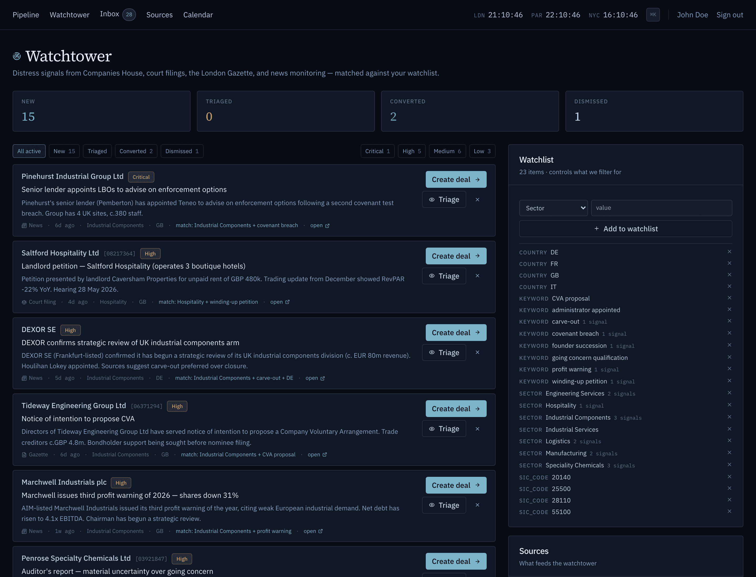
Task: Open the Tideway Gazette source link
Action: tap(317, 455)
